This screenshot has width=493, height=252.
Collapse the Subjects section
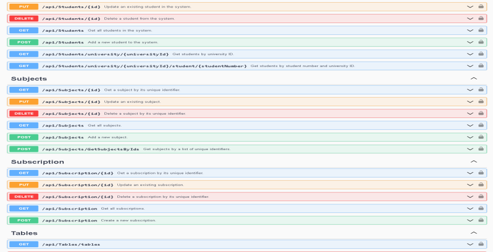point(473,78)
